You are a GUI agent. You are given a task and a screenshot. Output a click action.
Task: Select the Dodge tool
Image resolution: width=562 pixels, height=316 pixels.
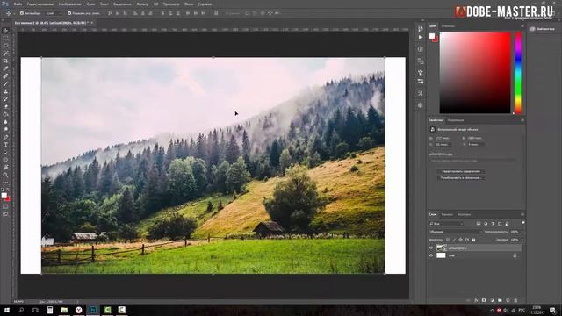[5, 129]
